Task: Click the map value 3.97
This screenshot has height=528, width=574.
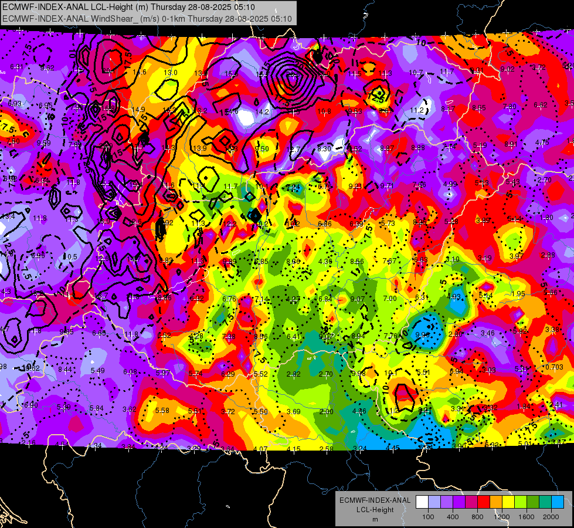Action: tap(517, 256)
